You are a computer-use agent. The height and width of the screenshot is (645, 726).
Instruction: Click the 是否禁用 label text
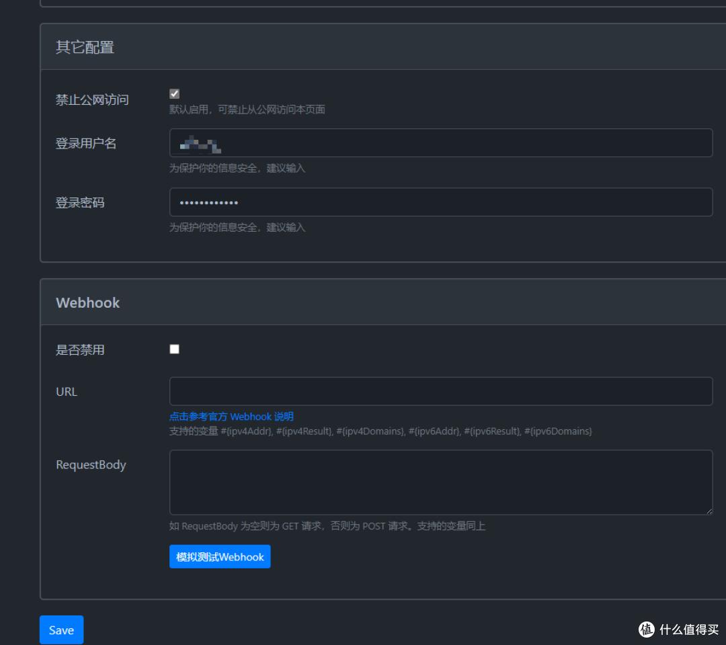[80, 349]
